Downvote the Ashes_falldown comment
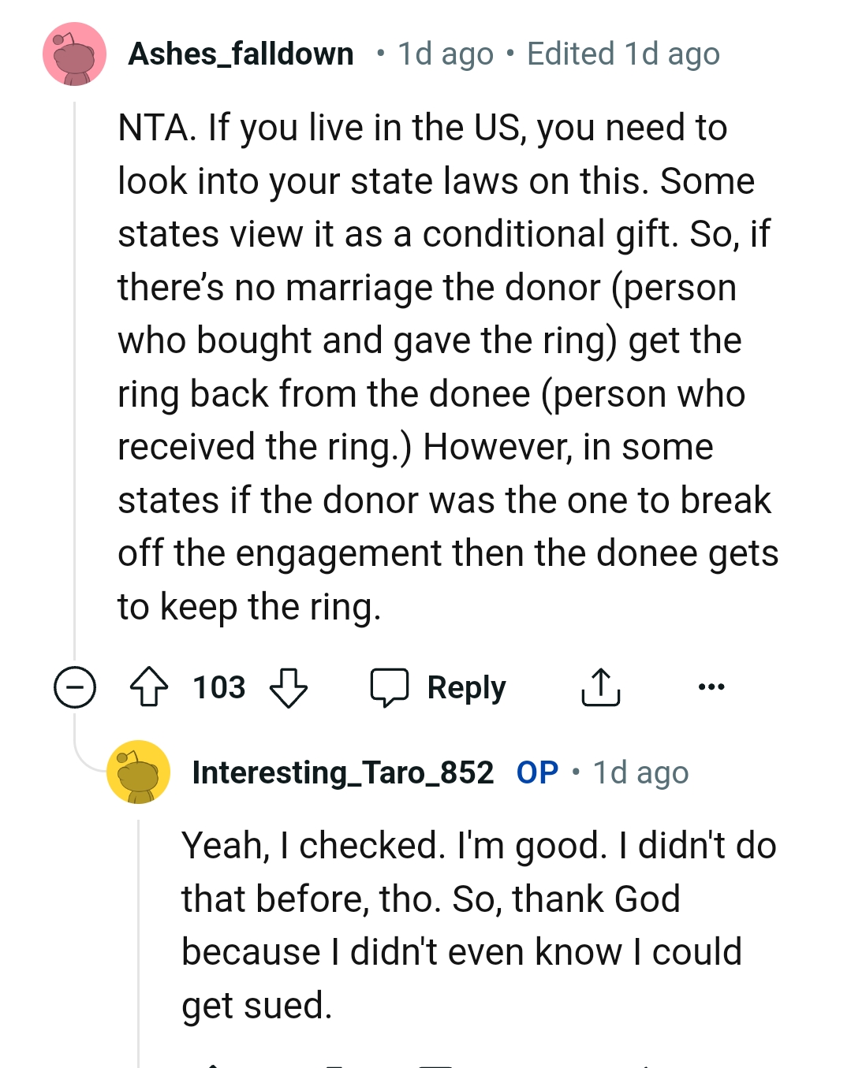The height and width of the screenshot is (1068, 851). tap(289, 687)
